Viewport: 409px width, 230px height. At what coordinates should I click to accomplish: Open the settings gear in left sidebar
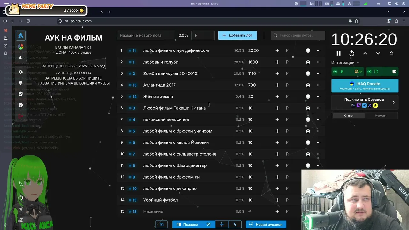coord(21,72)
